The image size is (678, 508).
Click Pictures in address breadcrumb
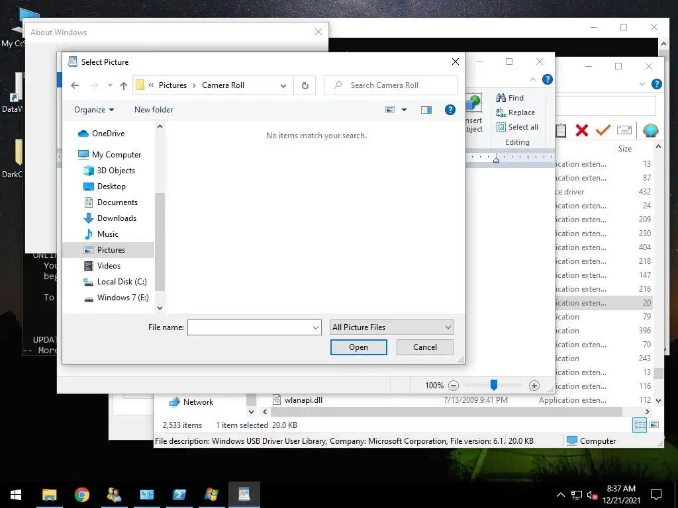[x=173, y=85]
